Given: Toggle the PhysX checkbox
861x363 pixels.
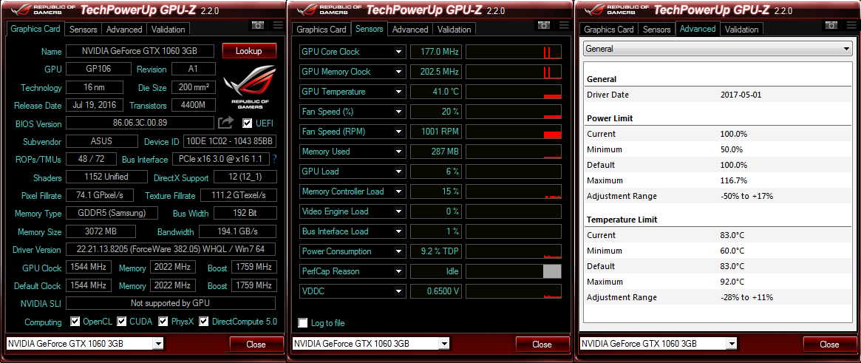Looking at the screenshot, I should [163, 322].
